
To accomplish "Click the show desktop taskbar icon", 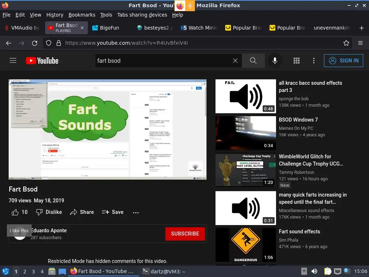I will click(62, 271).
